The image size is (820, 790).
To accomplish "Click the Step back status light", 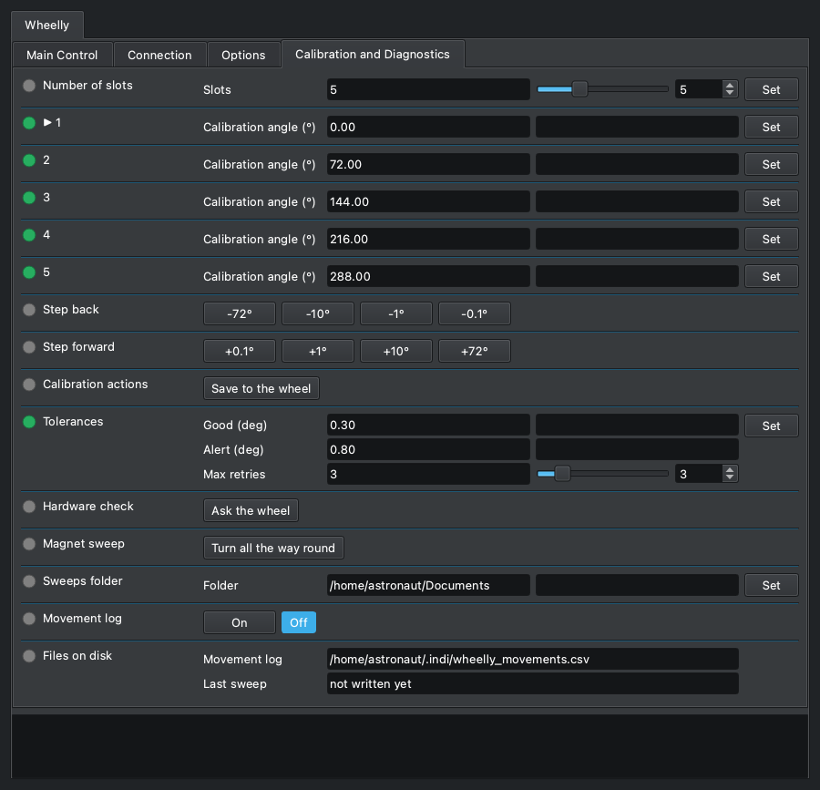I will coord(29,310).
